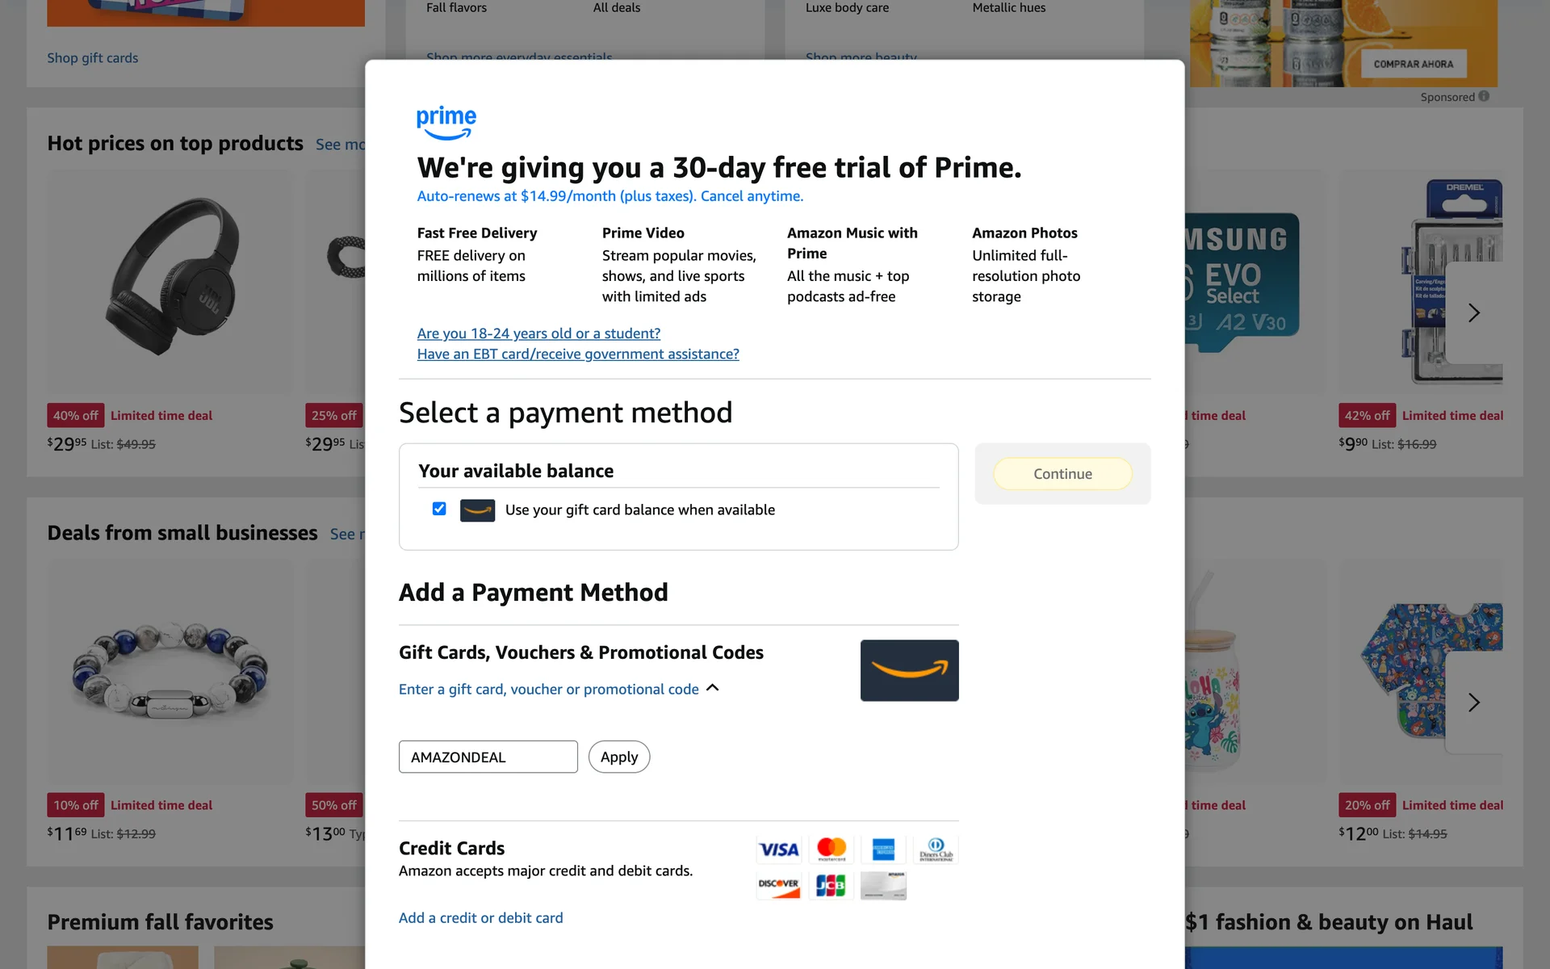Focus the promotional code input field

pos(488,757)
